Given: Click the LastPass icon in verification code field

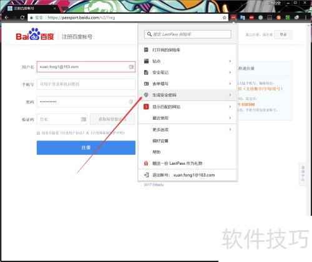Looking at the screenshot, I should (x=84, y=119).
